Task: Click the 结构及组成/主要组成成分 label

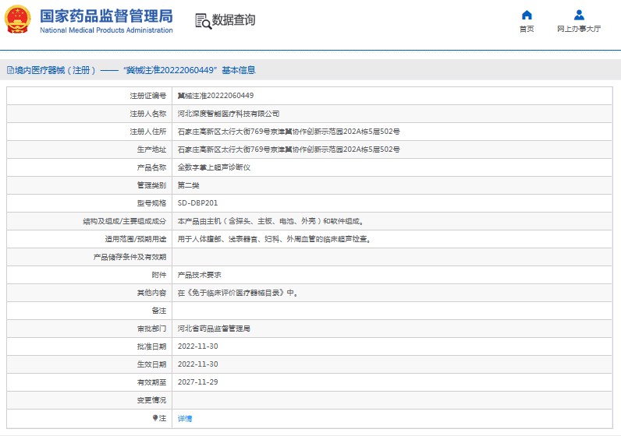Action: point(124,221)
